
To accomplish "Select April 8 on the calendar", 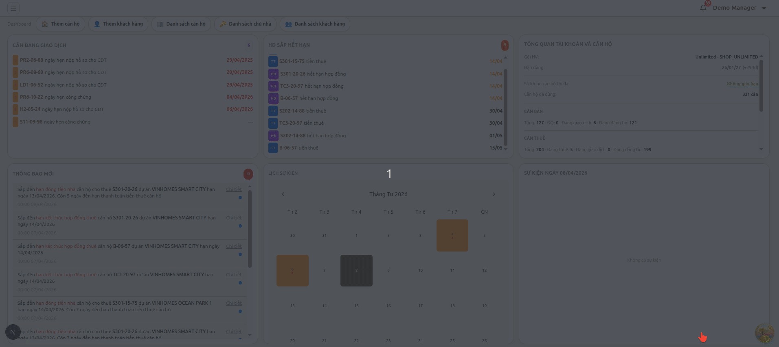I will (356, 271).
